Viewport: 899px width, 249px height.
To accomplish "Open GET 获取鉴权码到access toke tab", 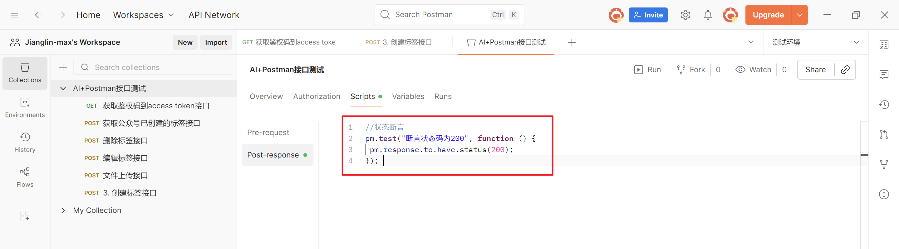I will (x=288, y=42).
